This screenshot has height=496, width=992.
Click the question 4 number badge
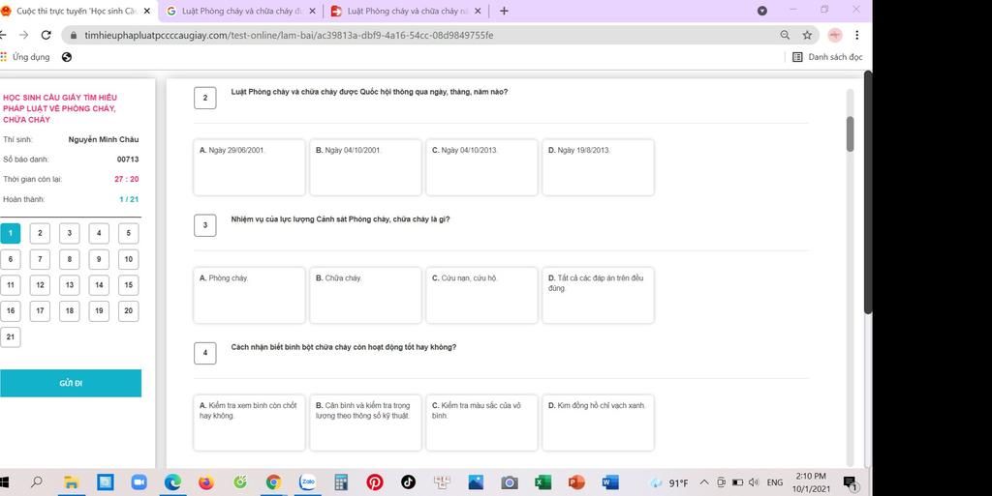click(x=205, y=353)
